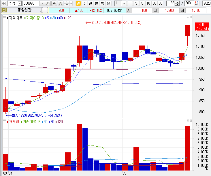Click the 5-day price moving average legend
Screen dimensions: 211x176
(x=47, y=18)
